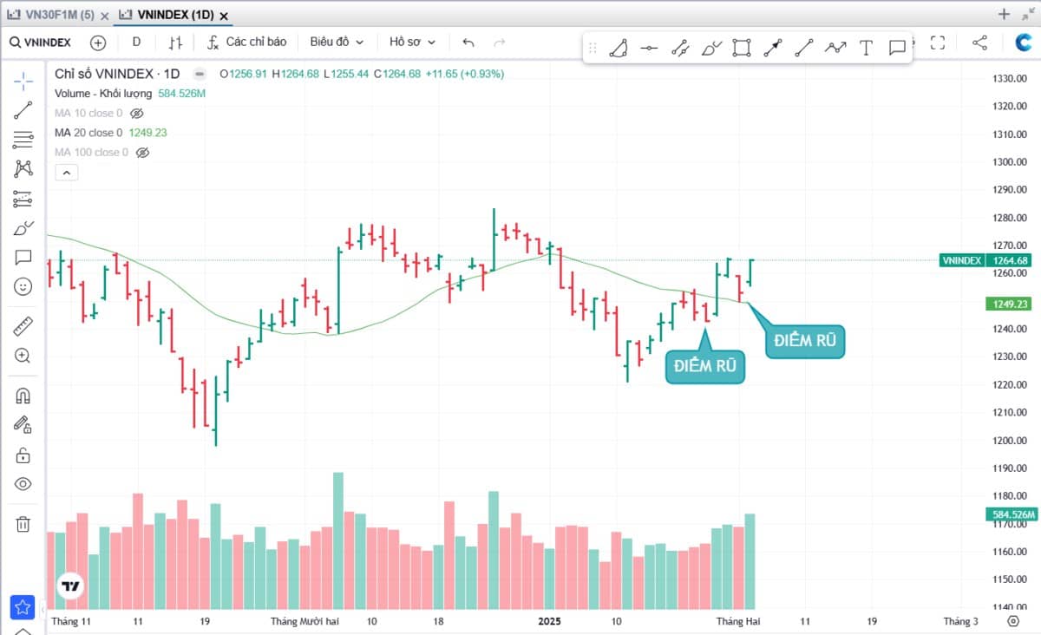Click the minus button beside chart title
The width and height of the screenshot is (1041, 635).
tap(200, 74)
